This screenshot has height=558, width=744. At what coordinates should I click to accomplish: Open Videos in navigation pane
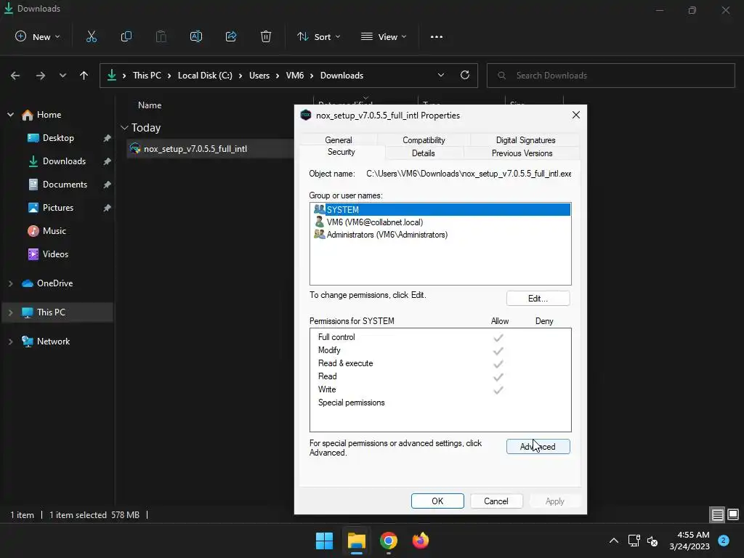[55, 254]
